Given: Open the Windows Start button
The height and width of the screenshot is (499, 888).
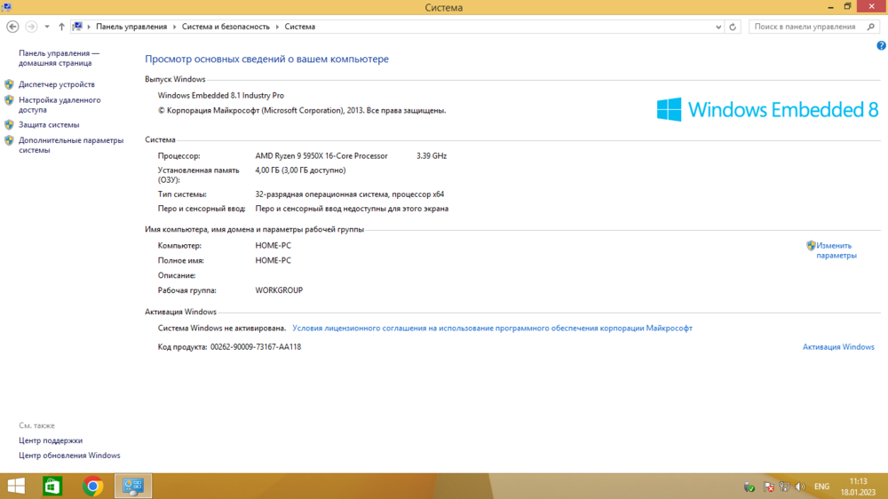Looking at the screenshot, I should [16, 486].
